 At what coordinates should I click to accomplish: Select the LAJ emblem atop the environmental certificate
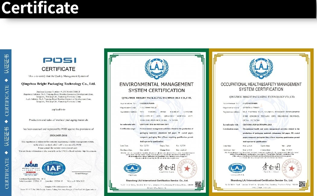[157, 69]
